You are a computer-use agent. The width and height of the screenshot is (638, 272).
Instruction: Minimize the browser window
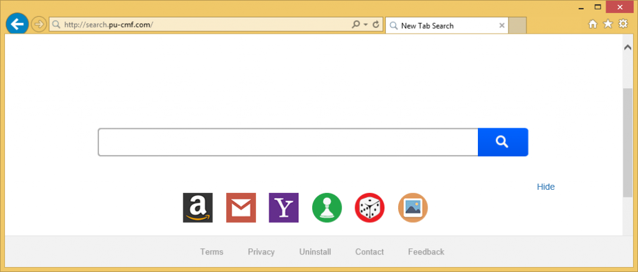point(581,7)
